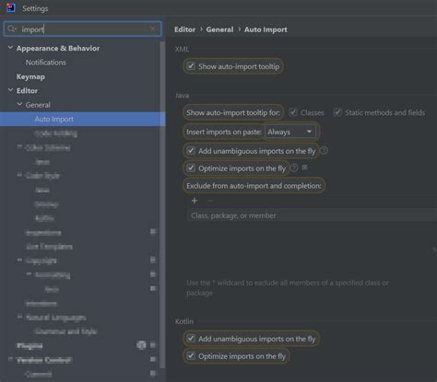Disable Java Optimize imports on the fly
Screen dimensions: 437x382
point(191,168)
